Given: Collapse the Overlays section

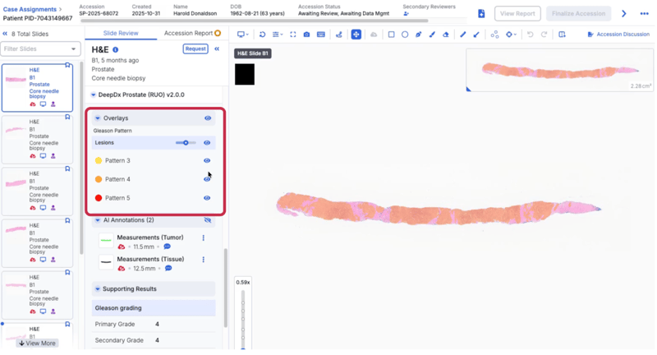Looking at the screenshot, I should tap(98, 118).
